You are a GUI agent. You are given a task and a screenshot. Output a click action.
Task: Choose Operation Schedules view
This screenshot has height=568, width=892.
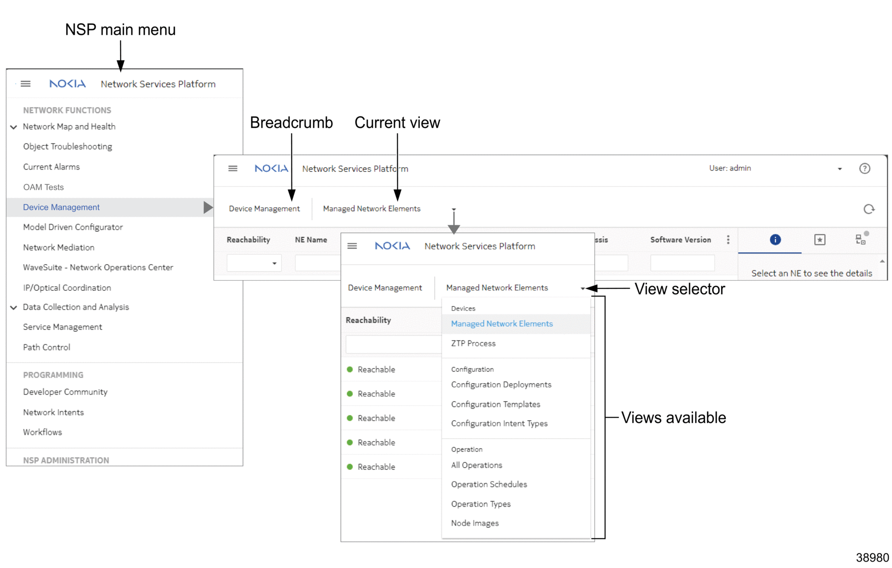click(x=489, y=484)
